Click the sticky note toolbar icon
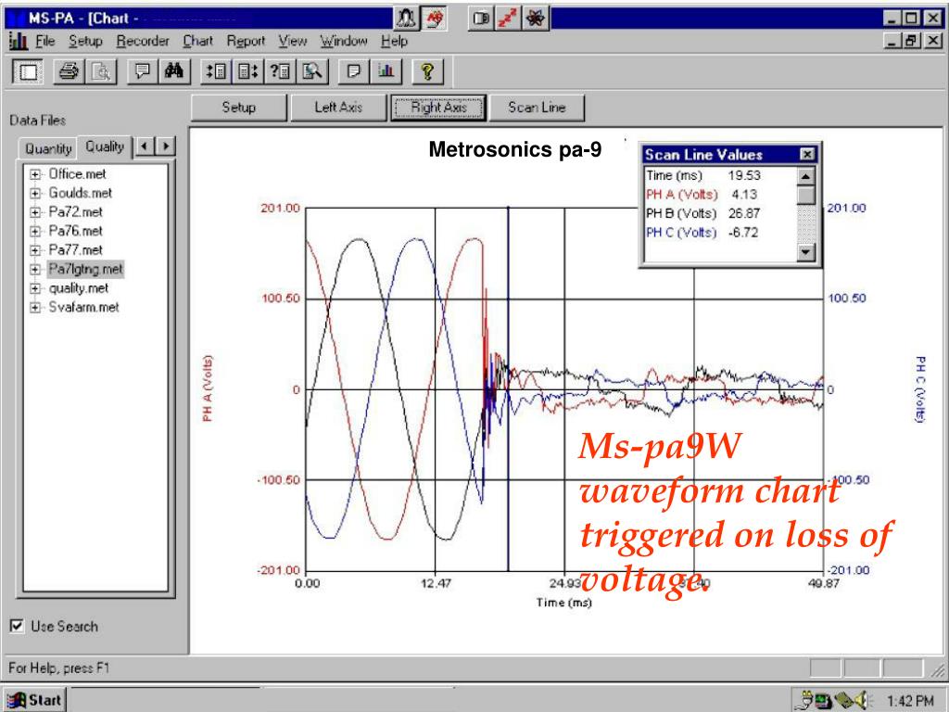This screenshot has height=712, width=949. (x=353, y=72)
